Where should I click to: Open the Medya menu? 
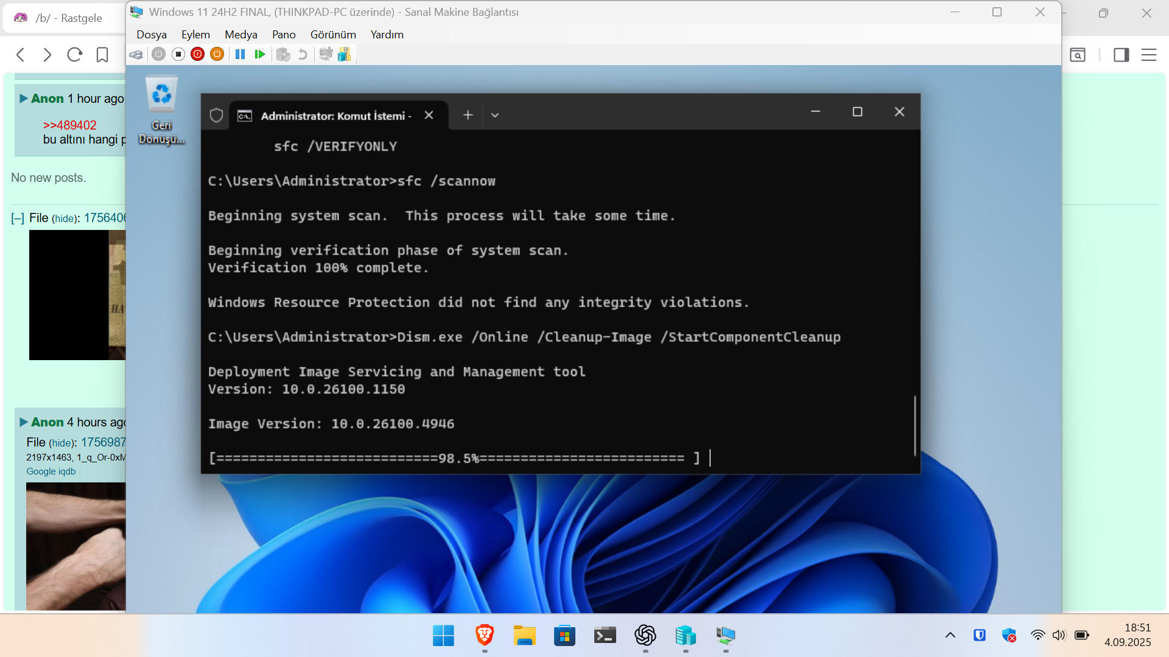(x=241, y=35)
